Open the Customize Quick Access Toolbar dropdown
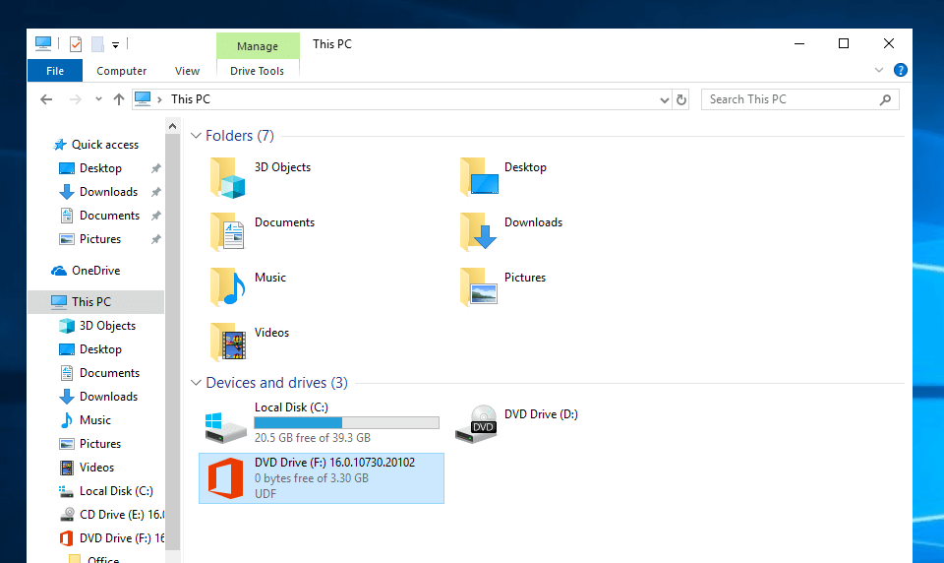 [116, 44]
